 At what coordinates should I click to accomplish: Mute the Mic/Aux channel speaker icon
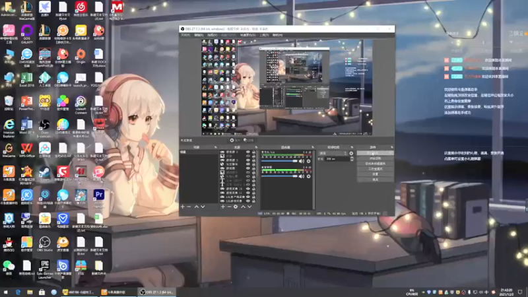tap(301, 161)
